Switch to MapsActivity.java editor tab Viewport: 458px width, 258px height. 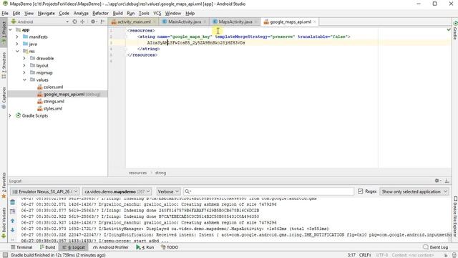click(x=235, y=21)
